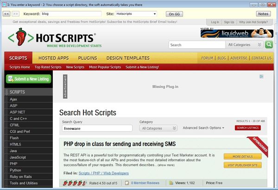This screenshot has height=190, width=278.
Task: Open Scripts / PHP / Web Developers link
Action: click(x=104, y=173)
